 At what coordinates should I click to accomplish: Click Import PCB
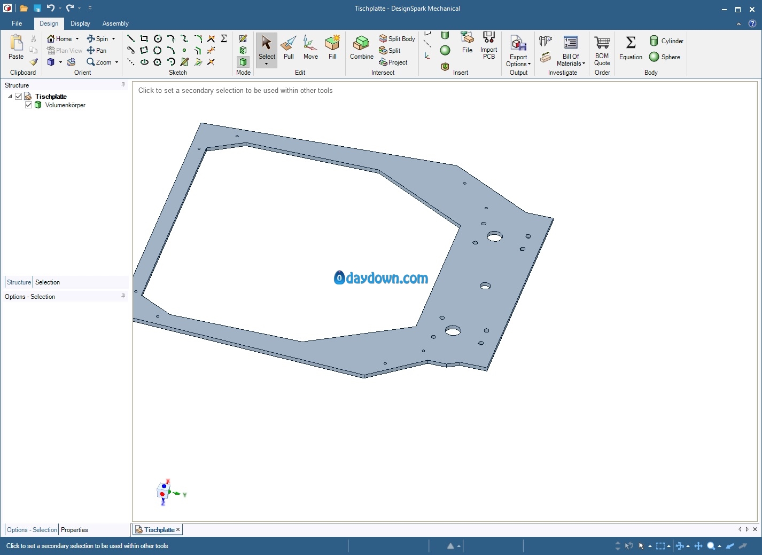pyautogui.click(x=488, y=45)
